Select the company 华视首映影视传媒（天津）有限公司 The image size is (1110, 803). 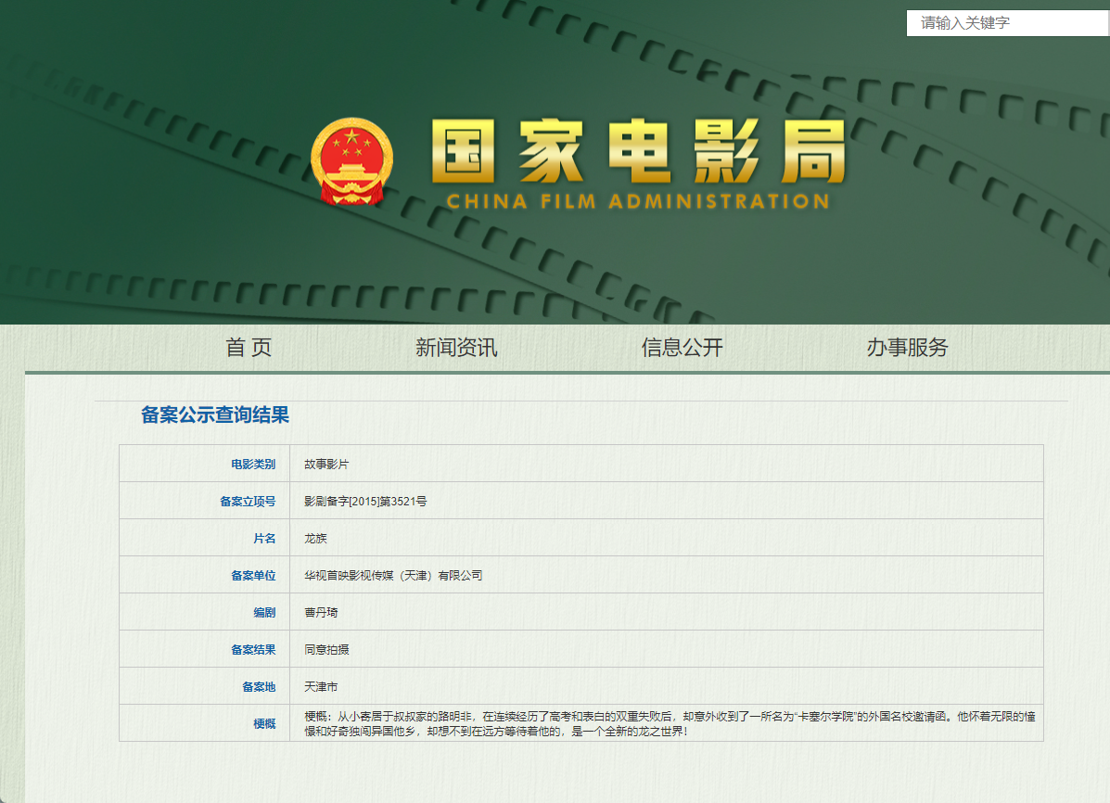click(393, 575)
